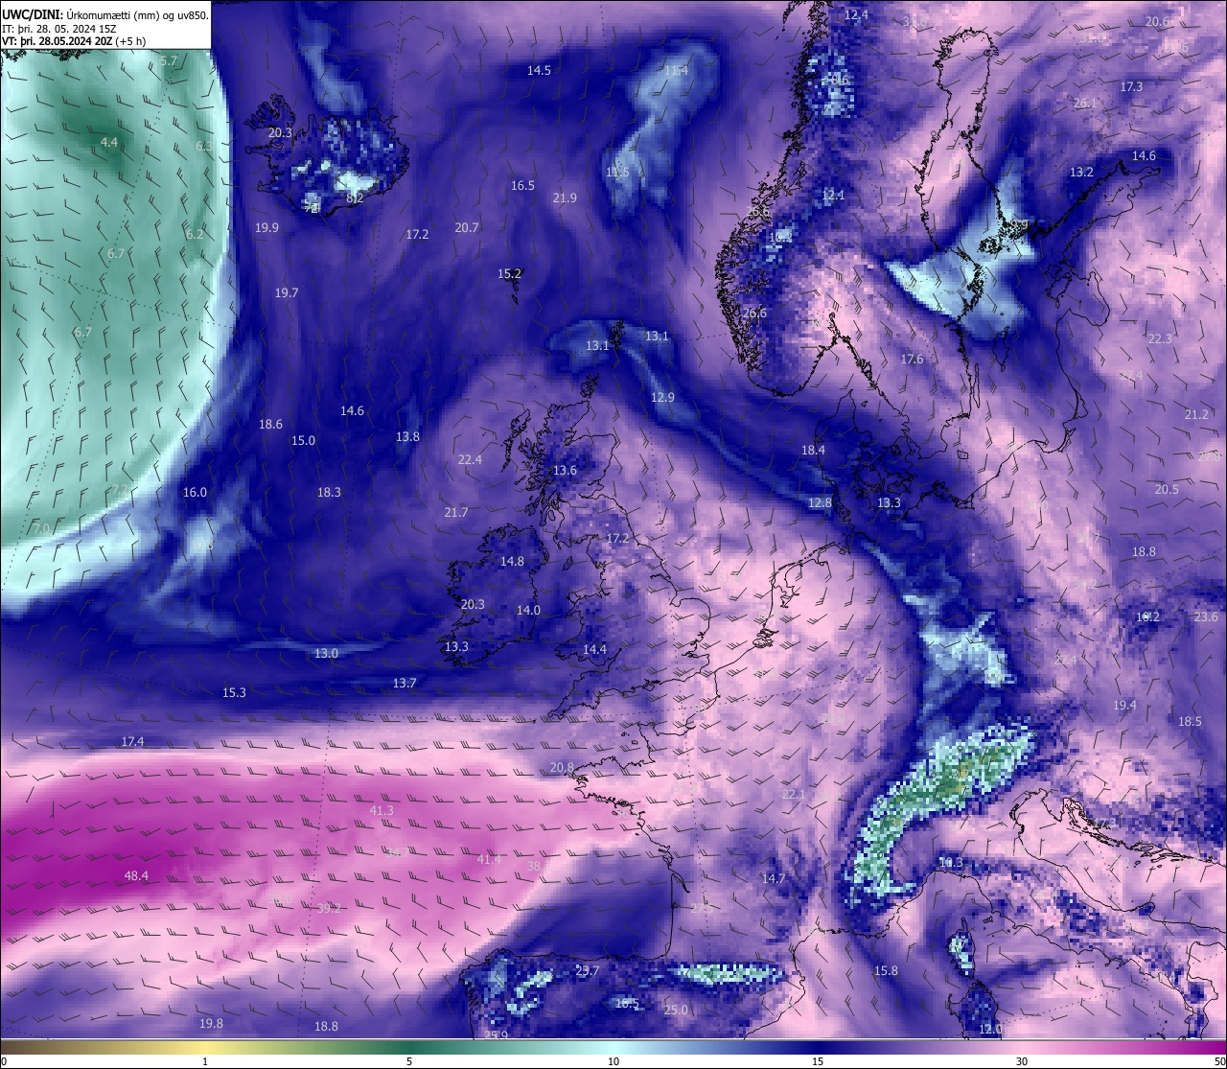Select the 13.6 value over Scotland

click(565, 470)
